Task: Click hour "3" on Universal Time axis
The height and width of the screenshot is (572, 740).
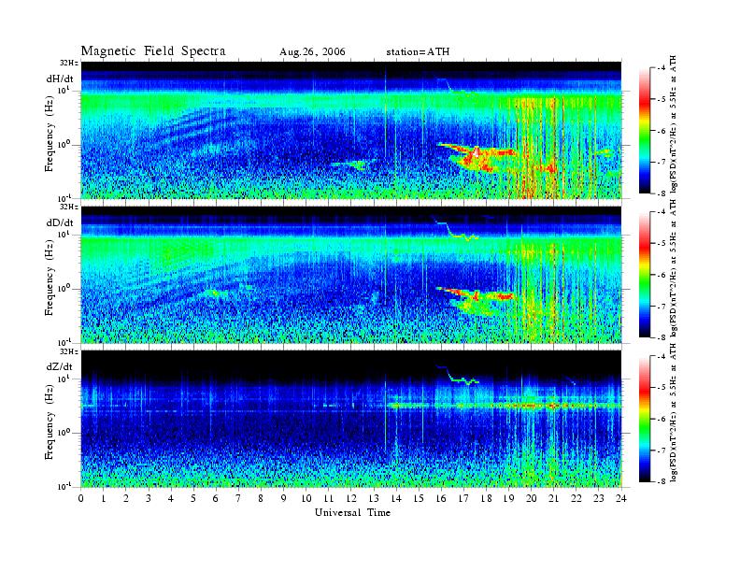Action: 149,498
